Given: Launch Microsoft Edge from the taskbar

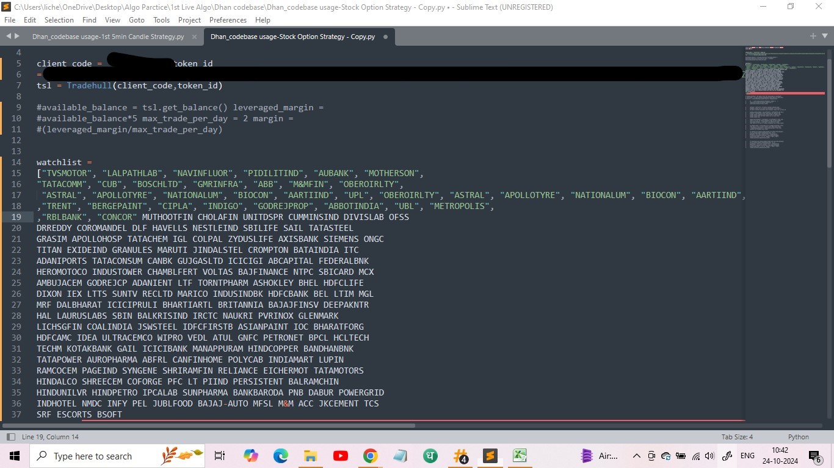Looking at the screenshot, I should 280,456.
